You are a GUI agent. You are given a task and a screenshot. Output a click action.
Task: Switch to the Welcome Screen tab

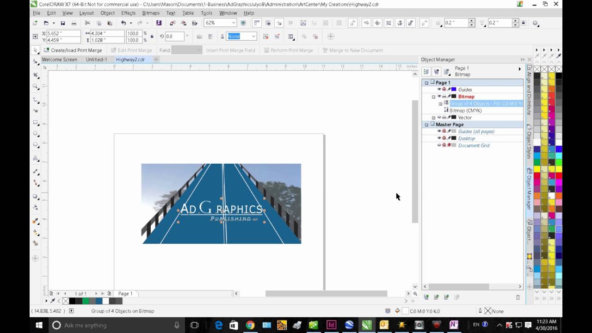(59, 59)
